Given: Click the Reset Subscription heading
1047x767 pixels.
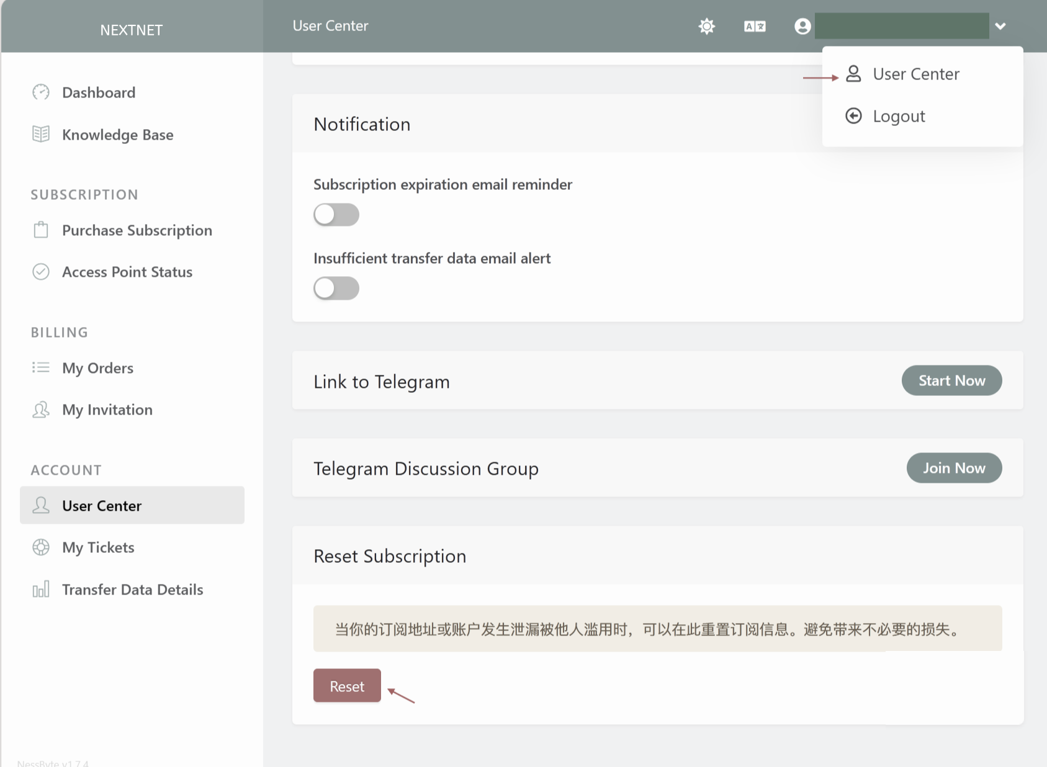Looking at the screenshot, I should pyautogui.click(x=390, y=556).
